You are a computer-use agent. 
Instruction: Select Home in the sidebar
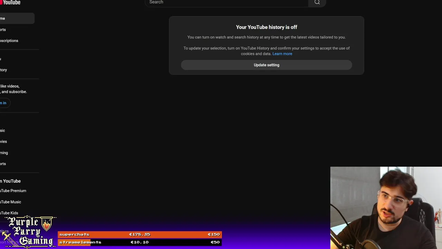(x=17, y=18)
